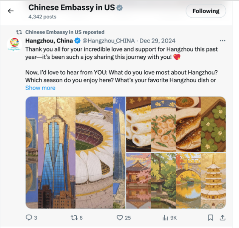The width and height of the screenshot is (239, 228).
Task: Open the reply bubble with 3 comments
Action: [31, 218]
